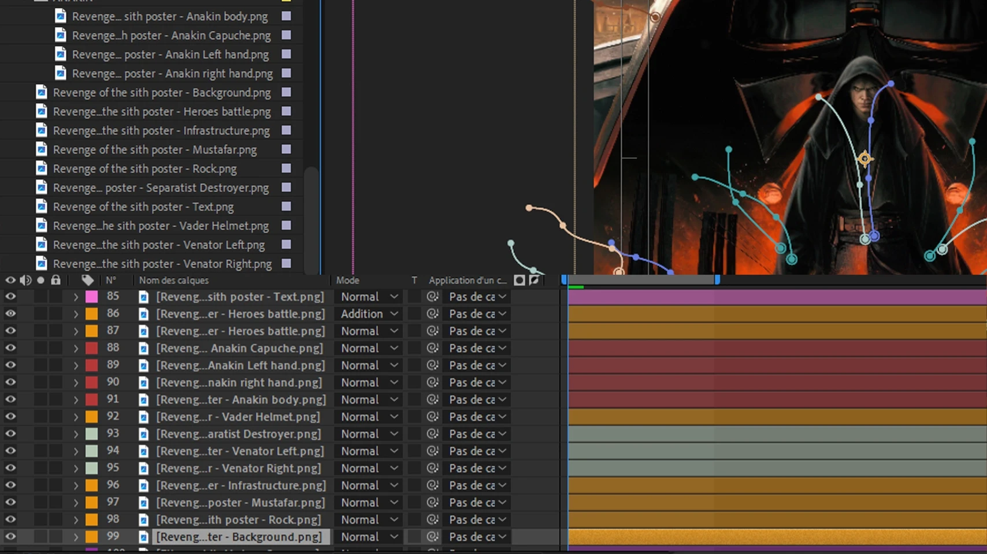987x554 pixels.
Task: Click the PNG file icon of Background.png in project panel
Action: point(41,92)
